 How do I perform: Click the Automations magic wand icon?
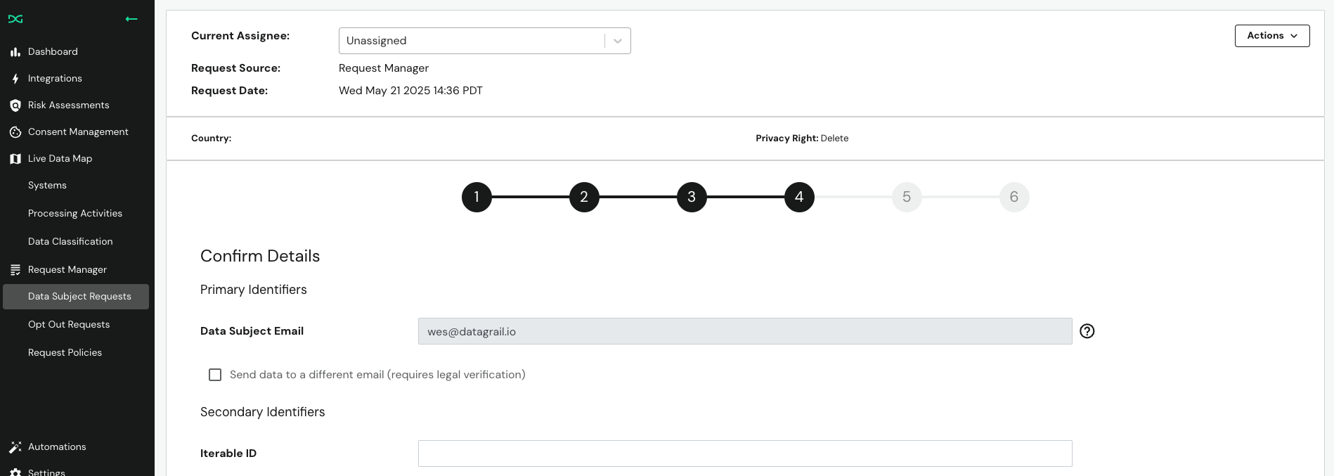[x=15, y=447]
